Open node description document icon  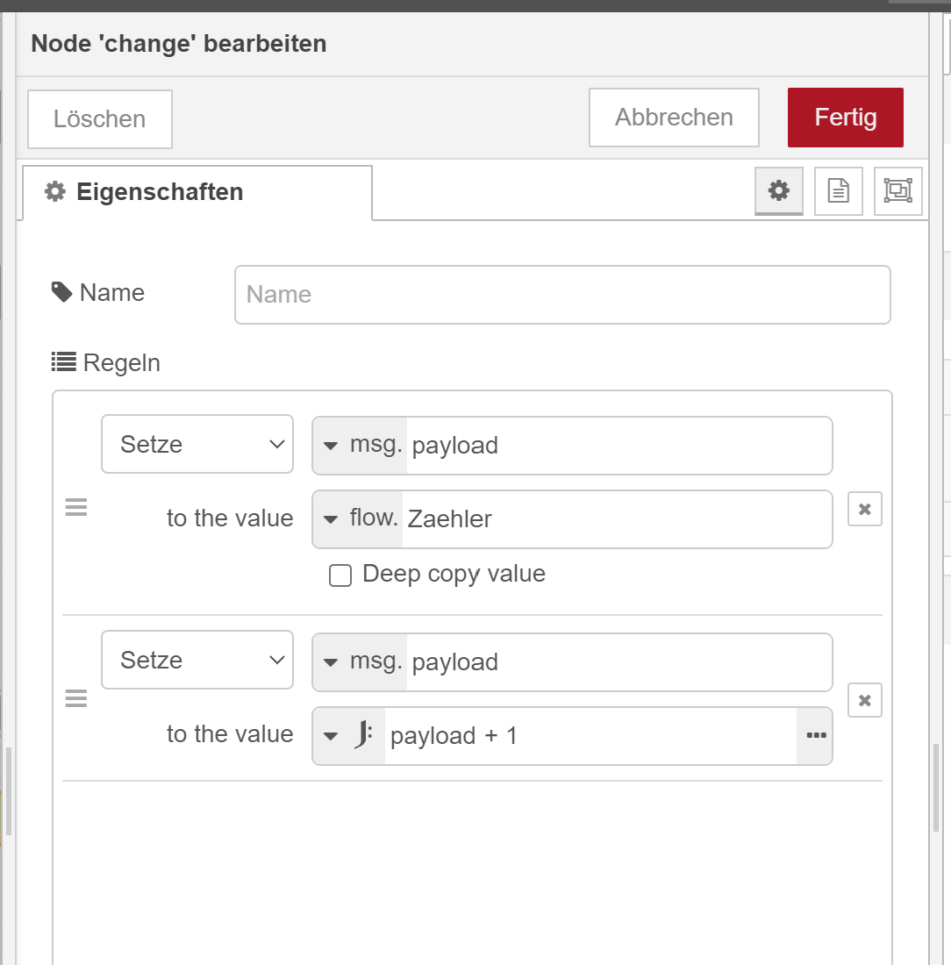[838, 190]
